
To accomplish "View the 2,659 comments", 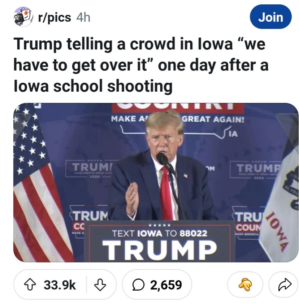I will pos(157,285).
